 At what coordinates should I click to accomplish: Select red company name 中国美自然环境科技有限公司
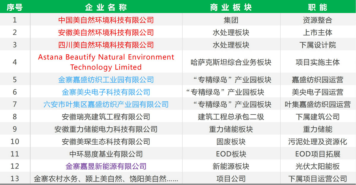[106, 20]
